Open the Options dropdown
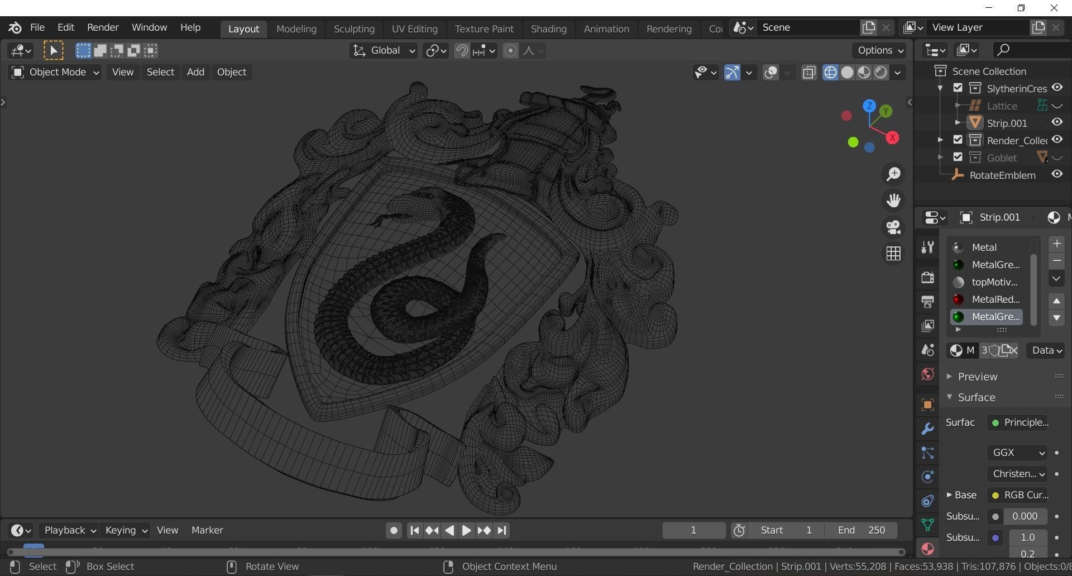 pos(879,51)
